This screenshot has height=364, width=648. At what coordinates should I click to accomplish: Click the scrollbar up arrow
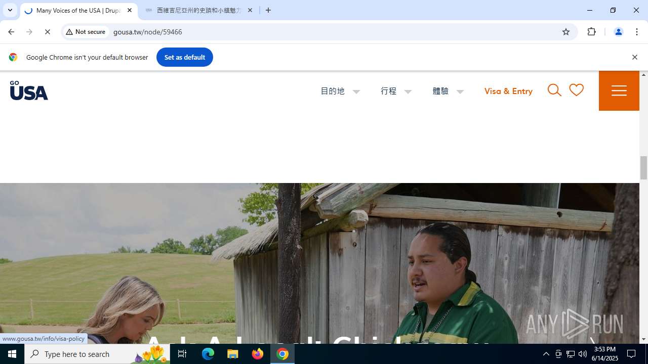643,75
